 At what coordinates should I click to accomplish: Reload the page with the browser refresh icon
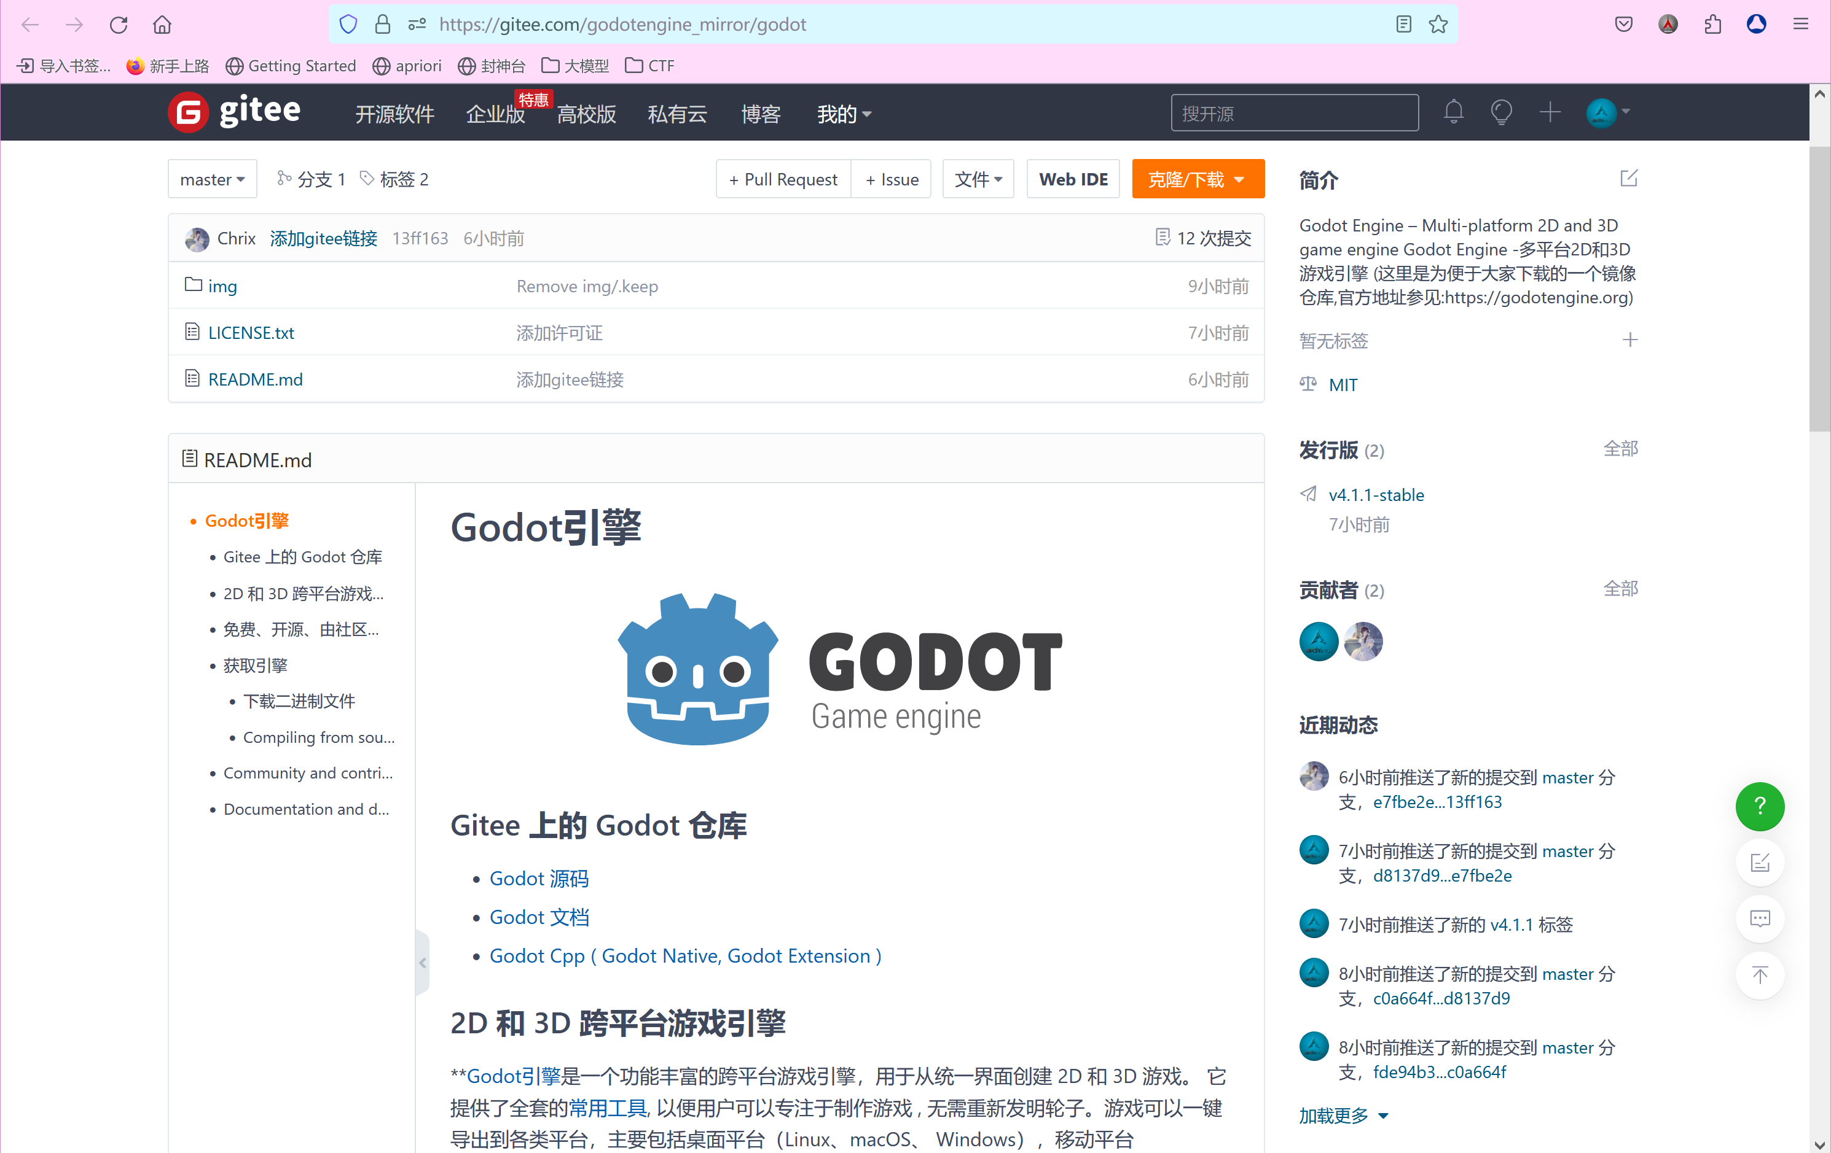pos(119,25)
